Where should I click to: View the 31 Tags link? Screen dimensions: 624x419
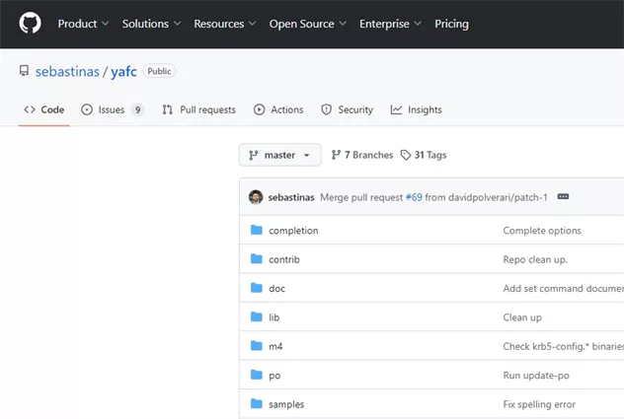point(424,155)
